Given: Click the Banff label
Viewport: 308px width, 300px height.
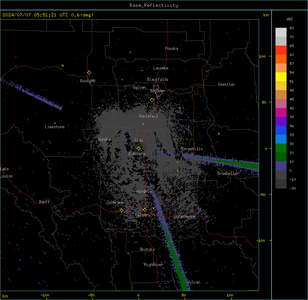Looking at the screenshot, I should [x=44, y=202].
